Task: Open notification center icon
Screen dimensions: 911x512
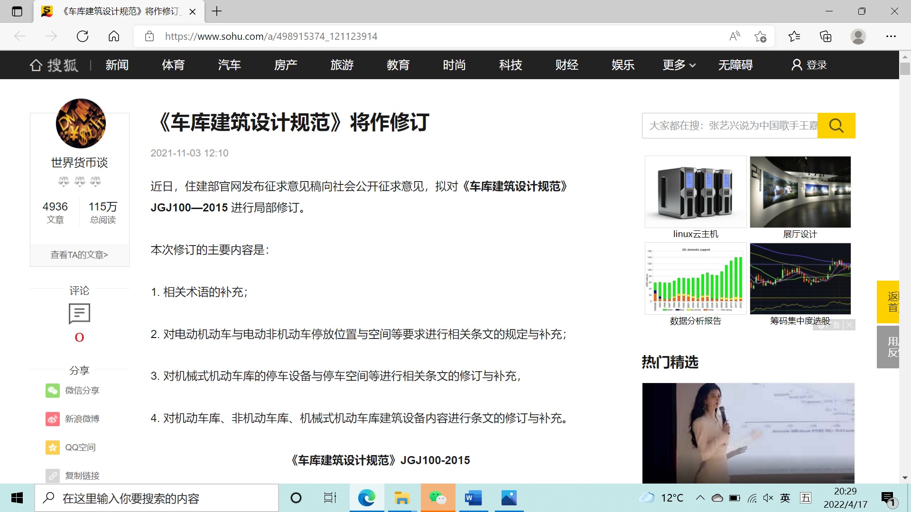Action: click(888, 499)
